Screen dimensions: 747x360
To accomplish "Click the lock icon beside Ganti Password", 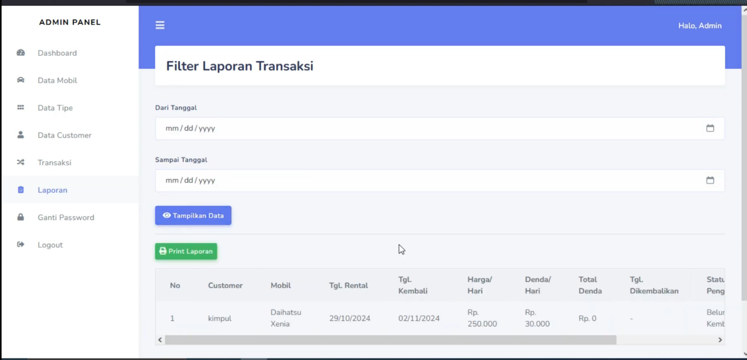I will 20,217.
